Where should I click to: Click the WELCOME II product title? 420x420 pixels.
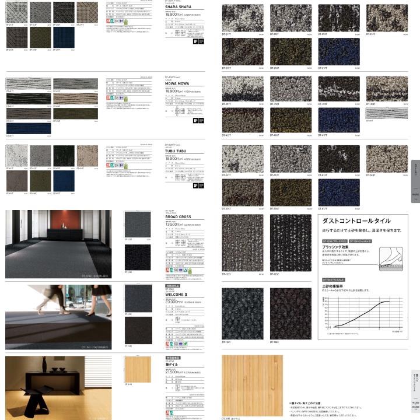pos(176,295)
